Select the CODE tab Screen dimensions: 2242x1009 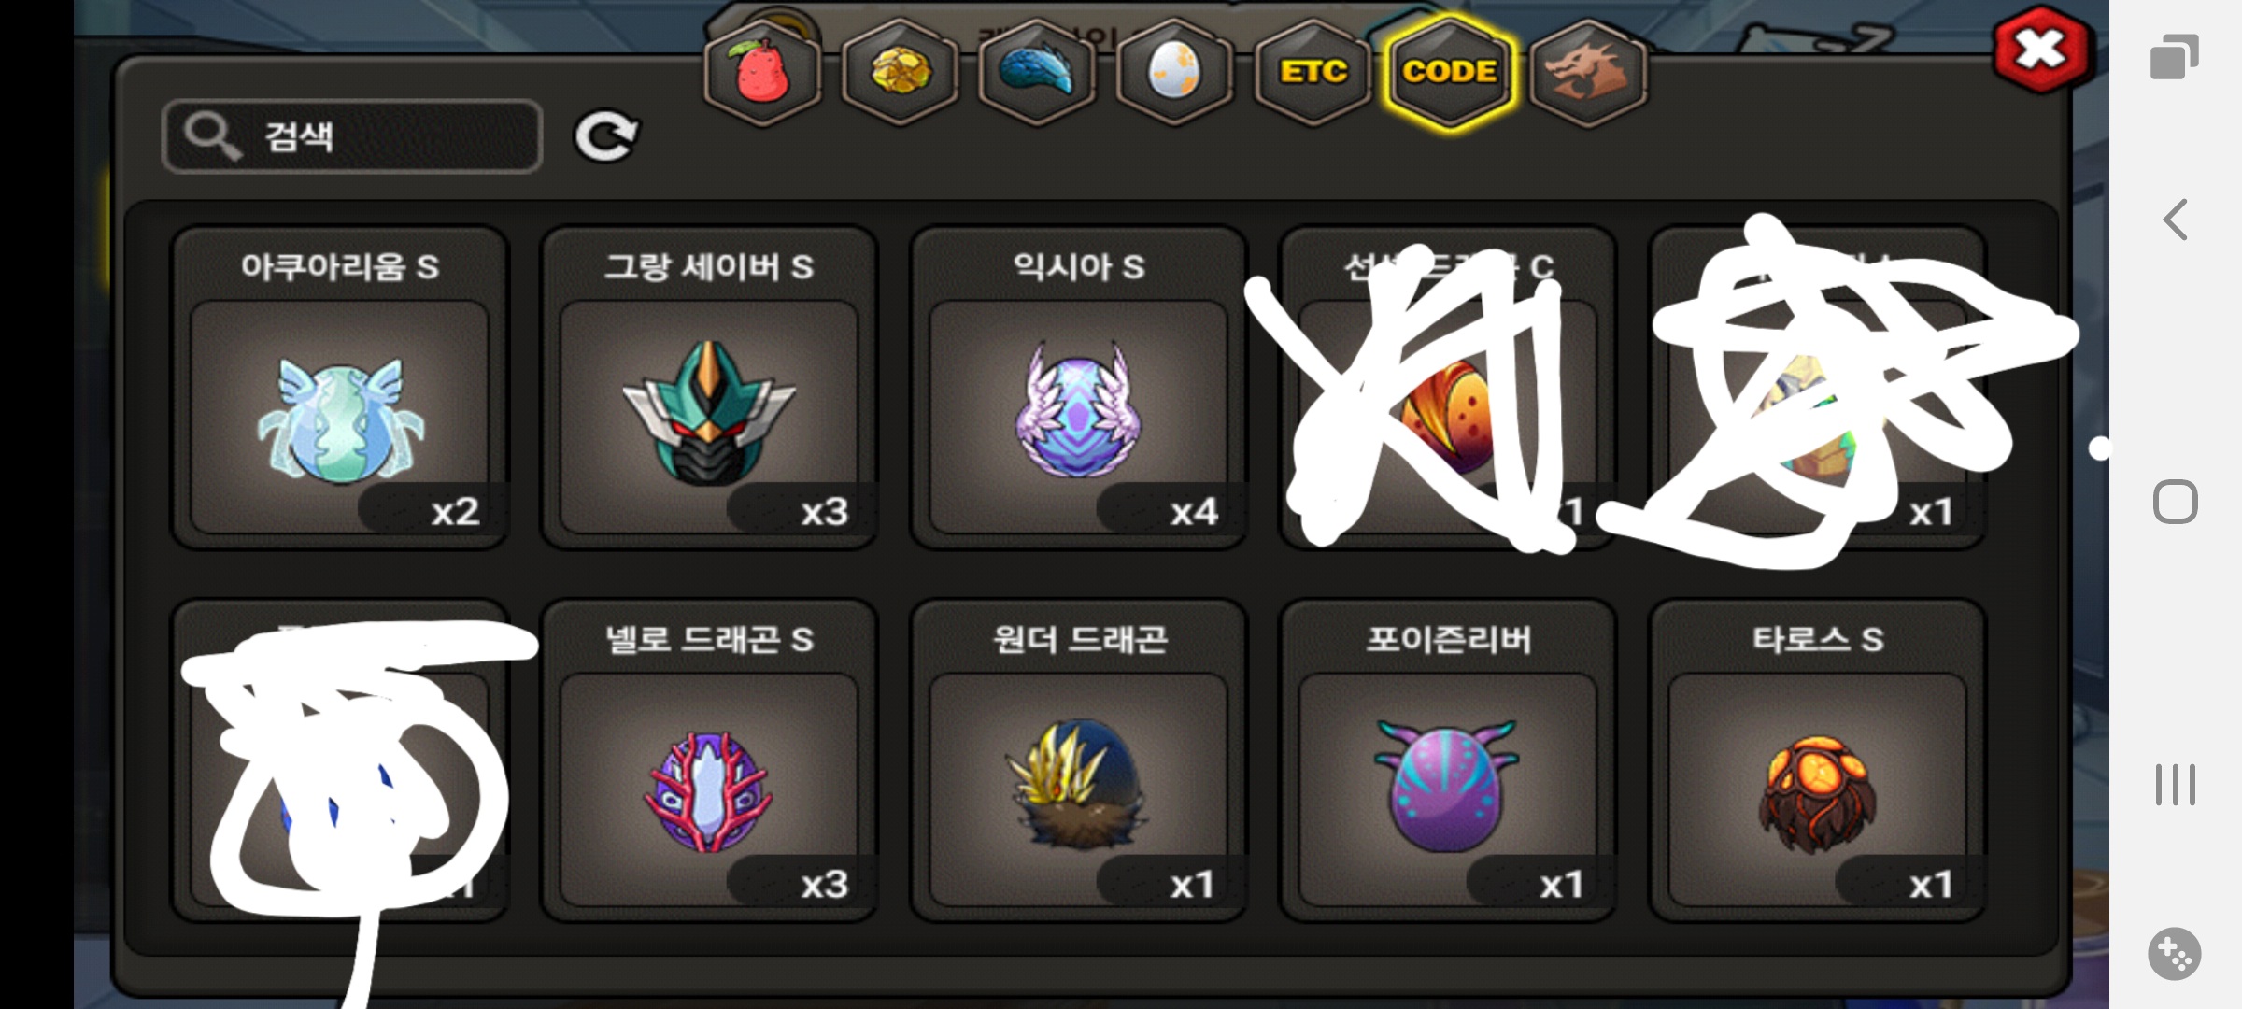tap(1450, 72)
